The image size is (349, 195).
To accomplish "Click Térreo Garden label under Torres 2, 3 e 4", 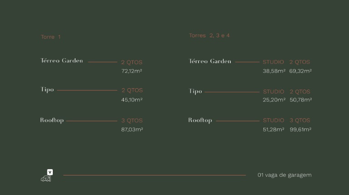I will [210, 61].
